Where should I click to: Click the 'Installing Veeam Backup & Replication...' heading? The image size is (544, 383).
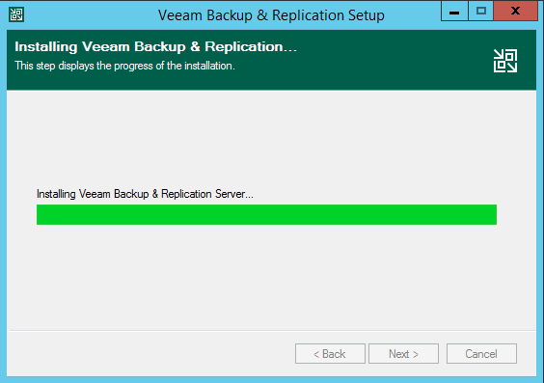pyautogui.click(x=156, y=46)
